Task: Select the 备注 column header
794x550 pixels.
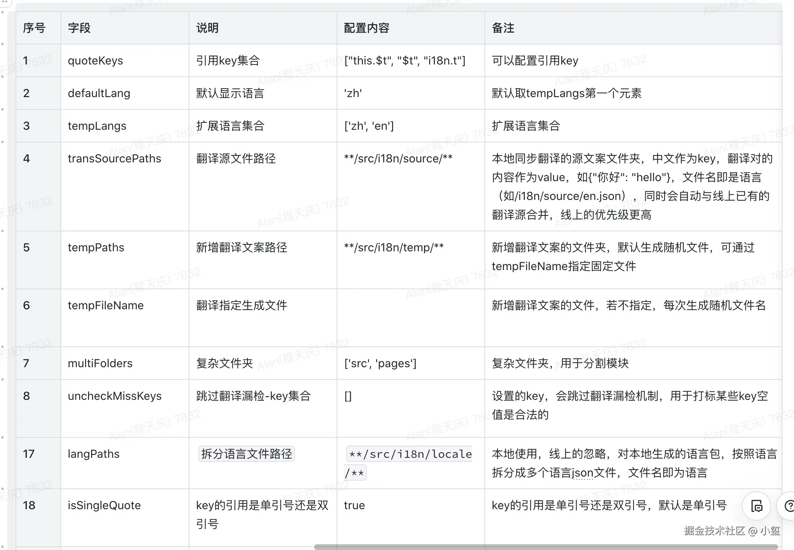Action: (503, 28)
